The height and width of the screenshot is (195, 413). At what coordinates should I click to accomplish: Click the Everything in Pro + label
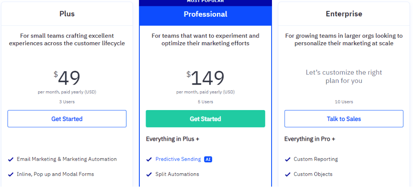310,139
